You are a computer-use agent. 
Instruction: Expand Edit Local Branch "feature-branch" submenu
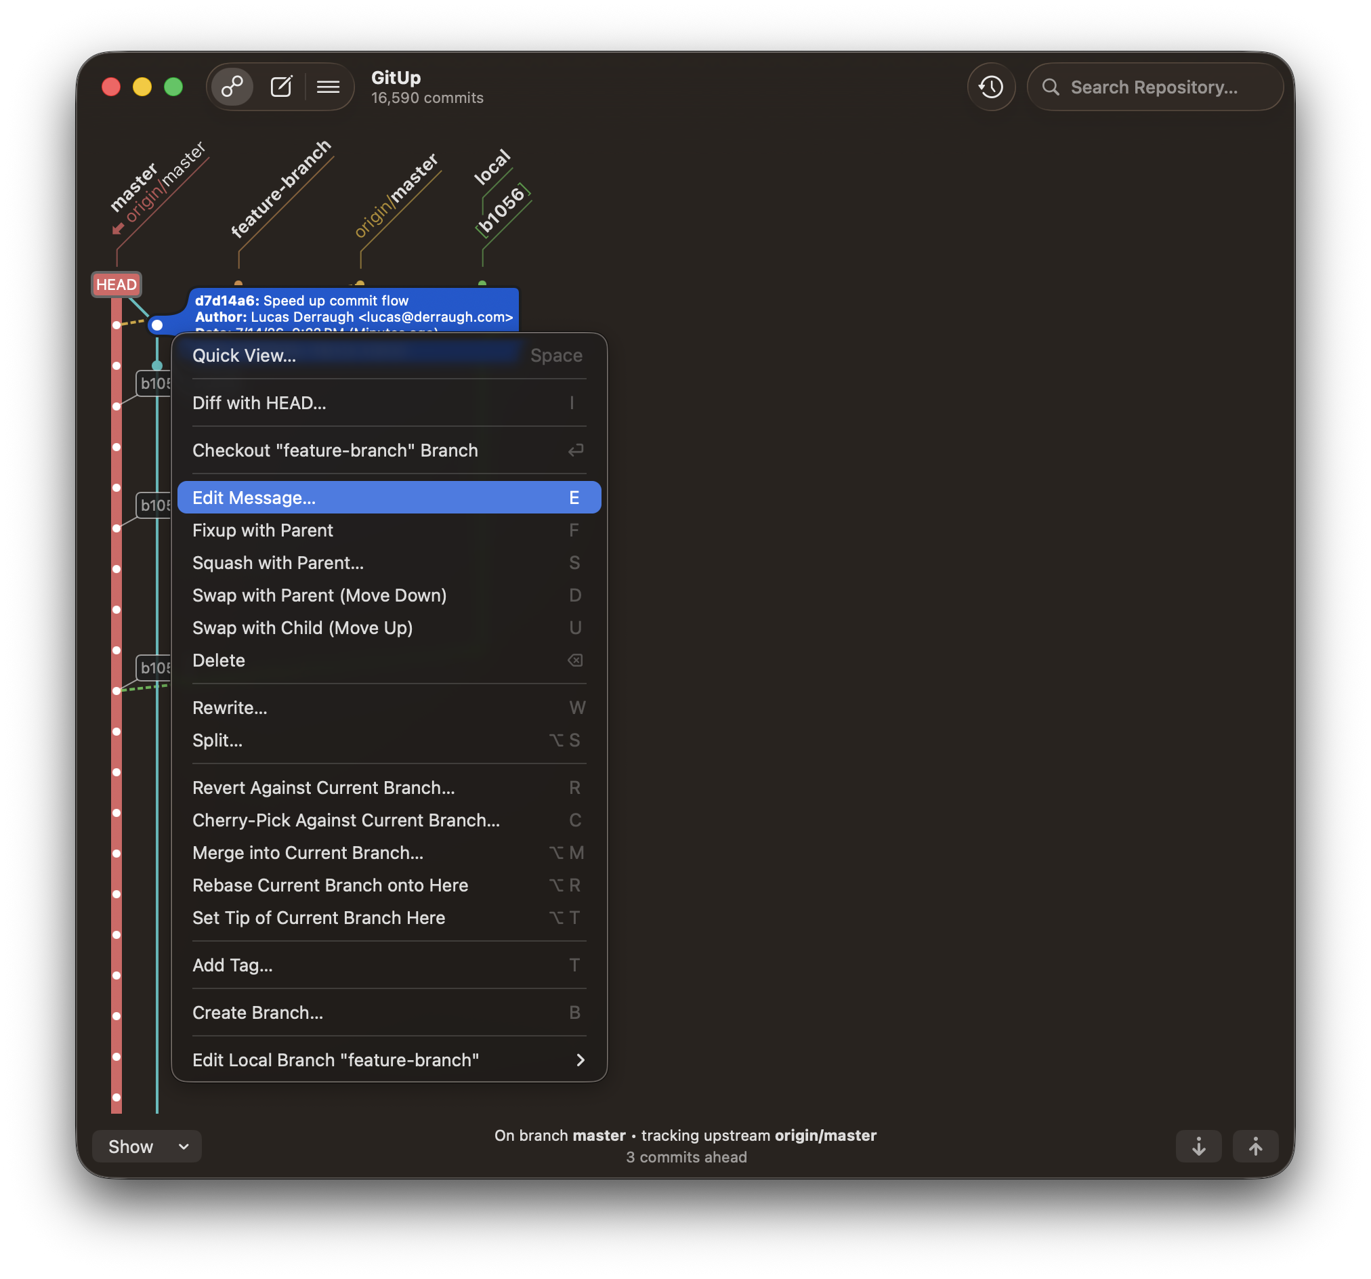[389, 1060]
